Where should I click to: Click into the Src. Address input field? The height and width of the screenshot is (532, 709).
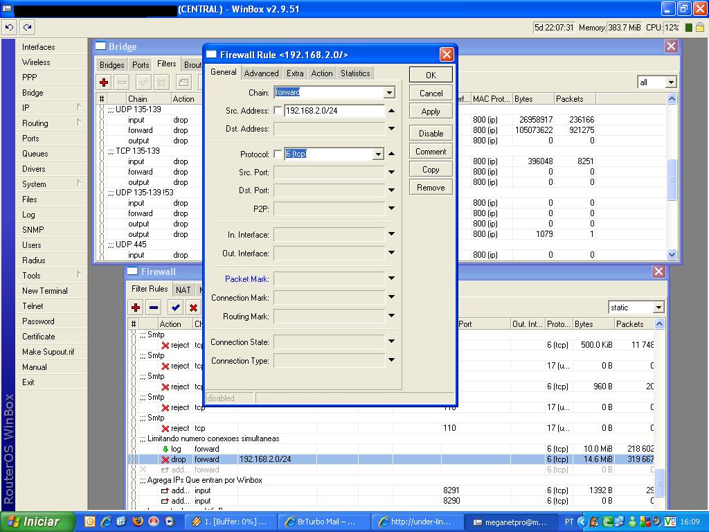click(x=333, y=111)
